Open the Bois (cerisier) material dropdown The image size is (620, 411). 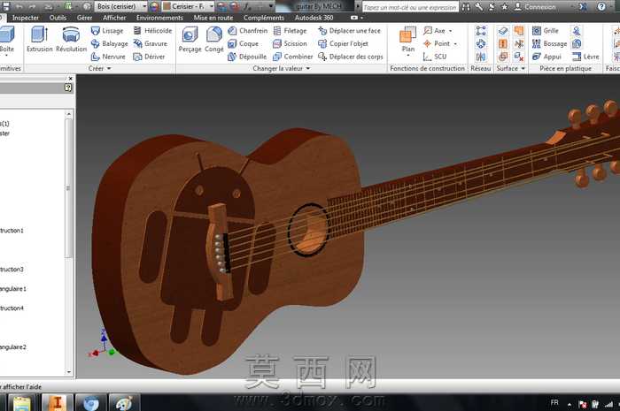pos(143,6)
